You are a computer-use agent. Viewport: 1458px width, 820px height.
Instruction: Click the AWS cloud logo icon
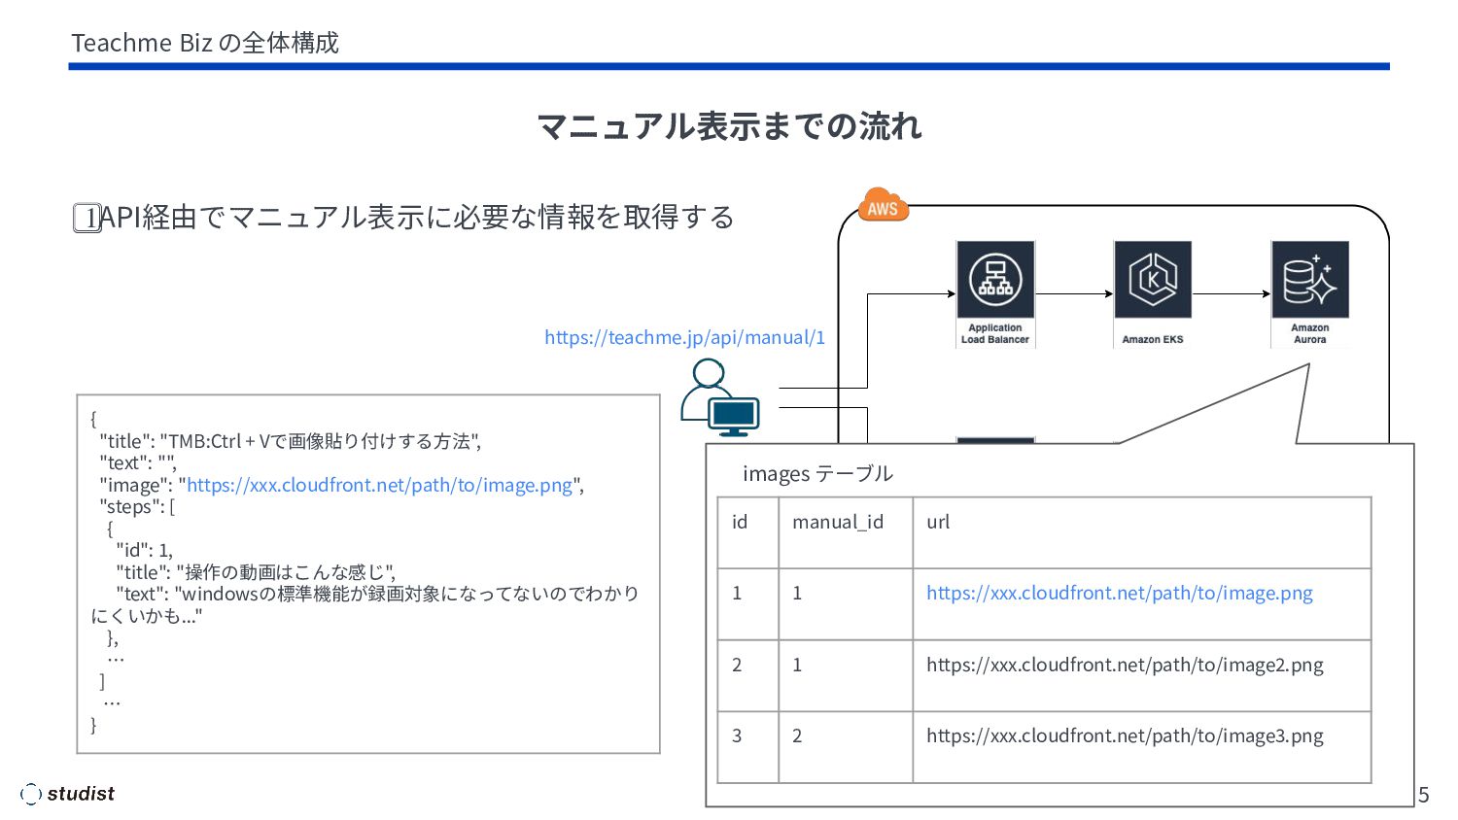point(884,205)
